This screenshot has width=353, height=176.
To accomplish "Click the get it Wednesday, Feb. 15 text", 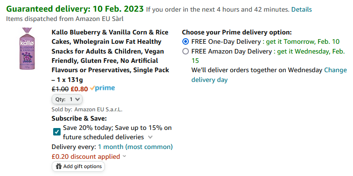I will [268, 56].
